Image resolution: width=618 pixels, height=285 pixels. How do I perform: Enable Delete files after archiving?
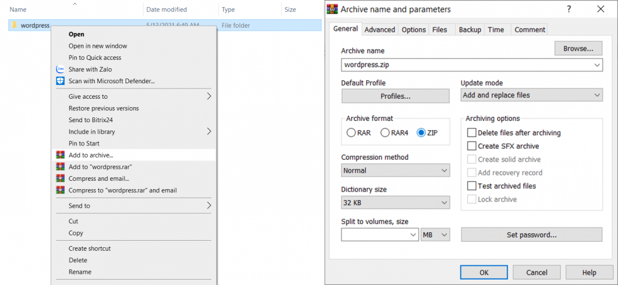472,133
